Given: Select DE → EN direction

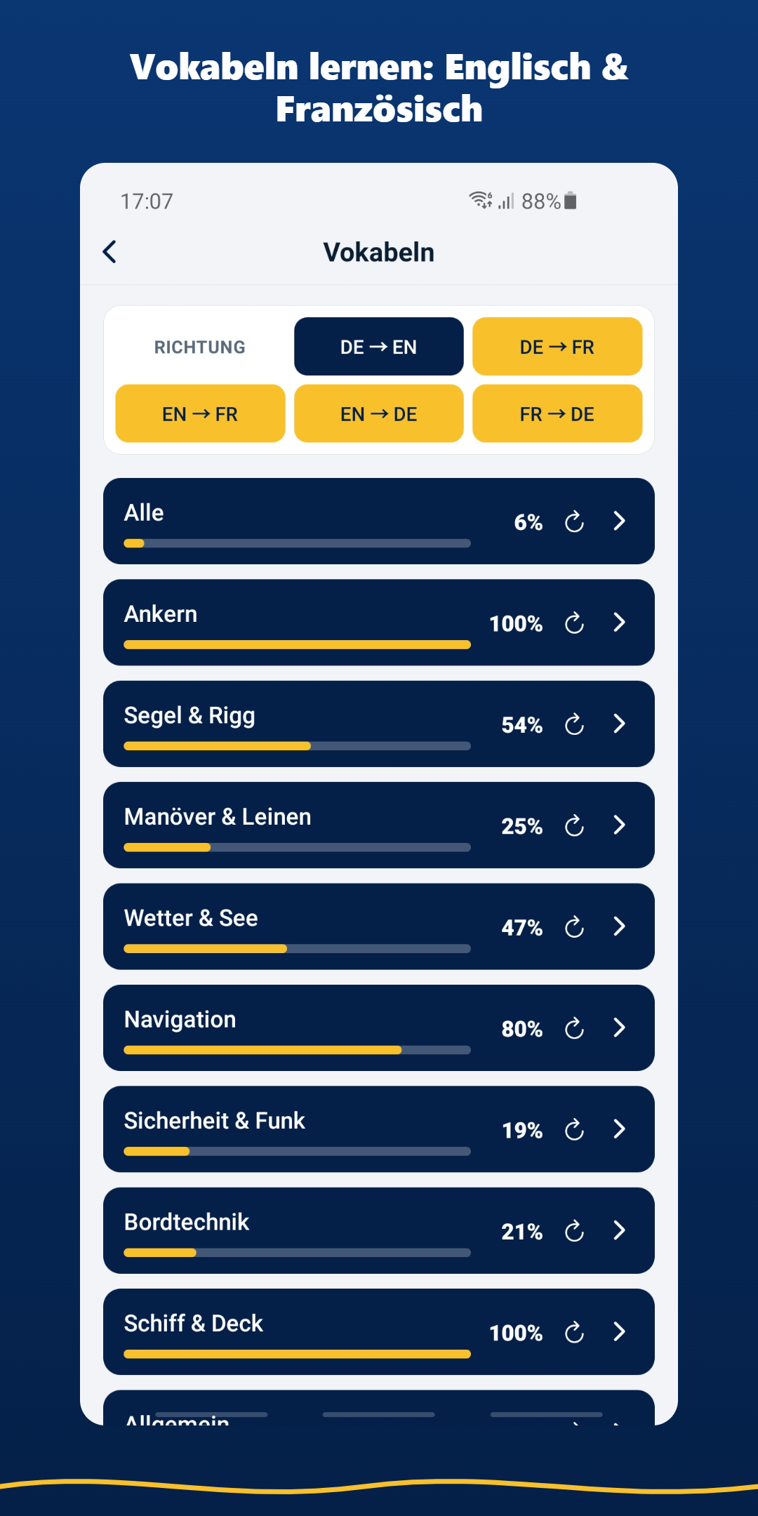Looking at the screenshot, I should click(x=379, y=347).
